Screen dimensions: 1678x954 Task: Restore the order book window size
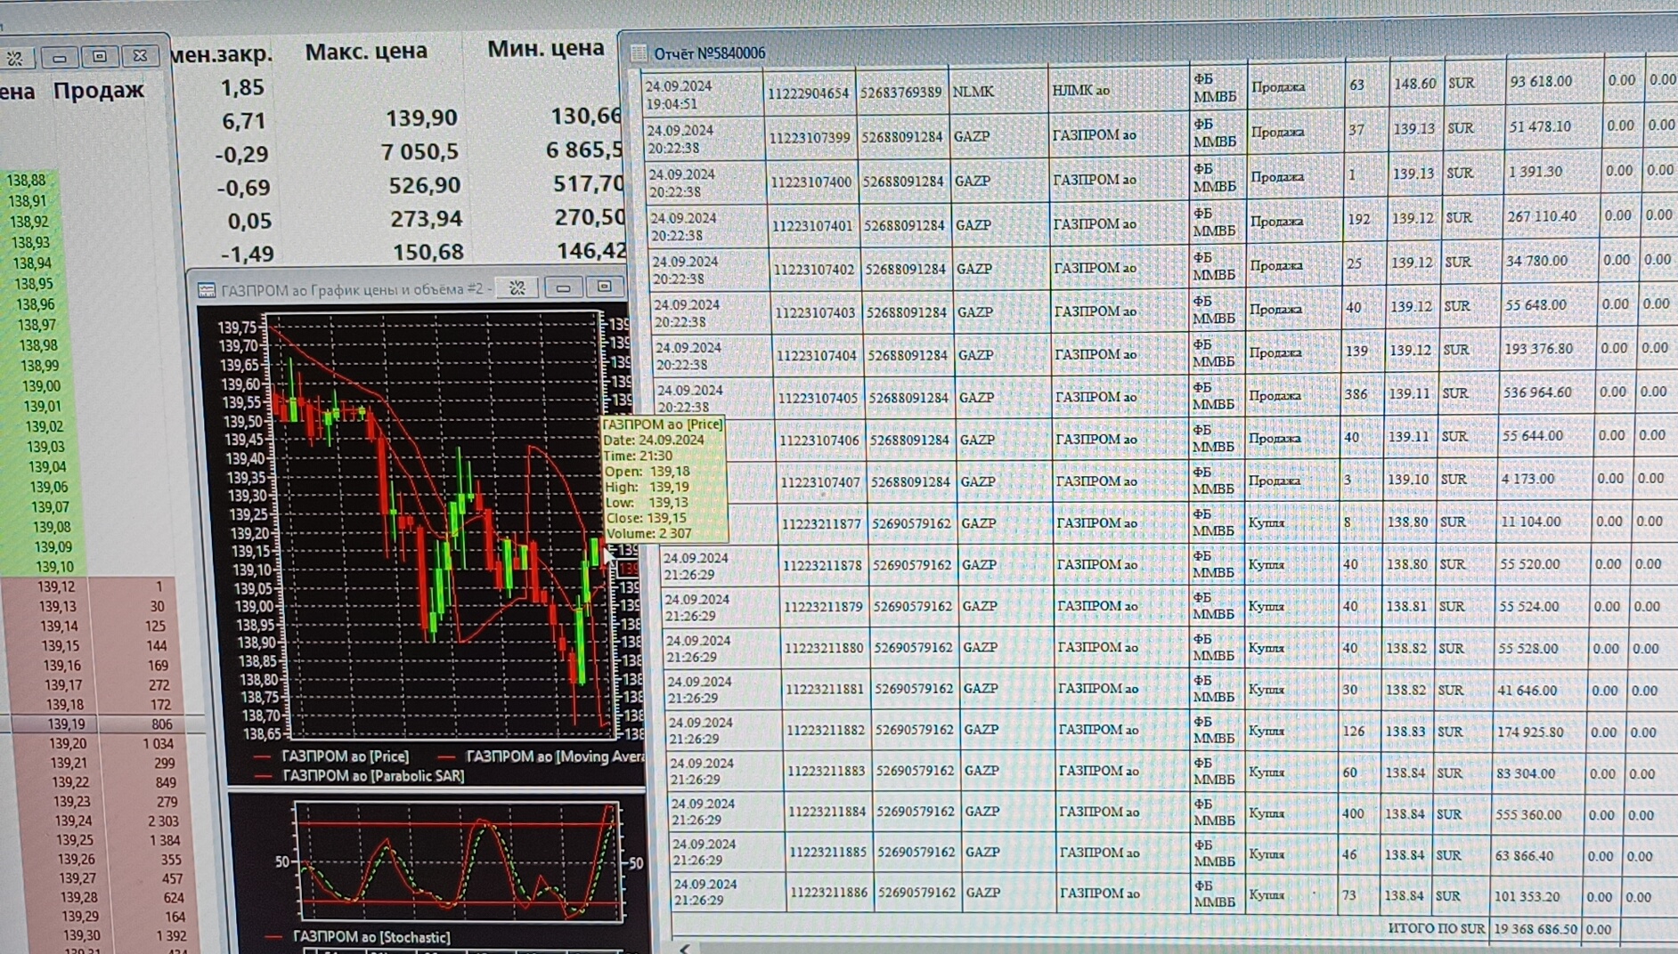coord(100,56)
